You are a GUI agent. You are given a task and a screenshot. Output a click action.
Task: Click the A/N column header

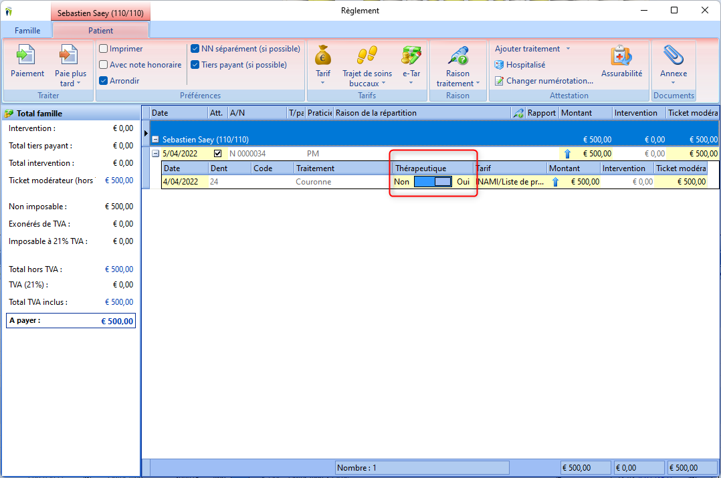click(x=257, y=113)
